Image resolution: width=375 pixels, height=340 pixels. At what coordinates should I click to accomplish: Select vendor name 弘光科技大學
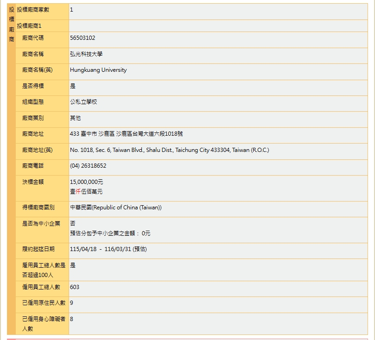click(x=86, y=54)
